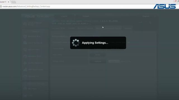Open a new browser tab

coord(14,2)
